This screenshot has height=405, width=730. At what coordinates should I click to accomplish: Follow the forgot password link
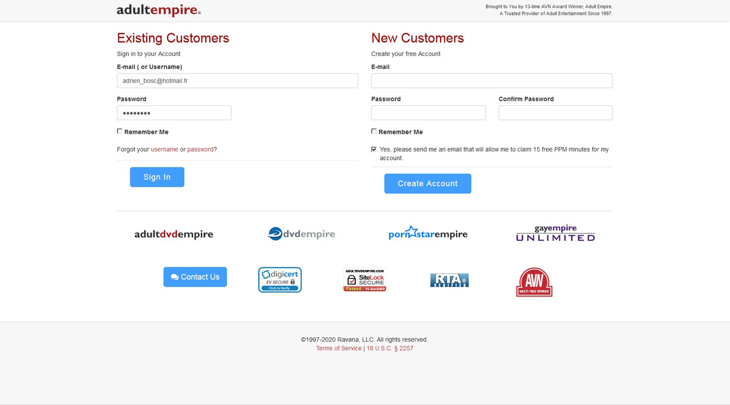click(x=200, y=149)
